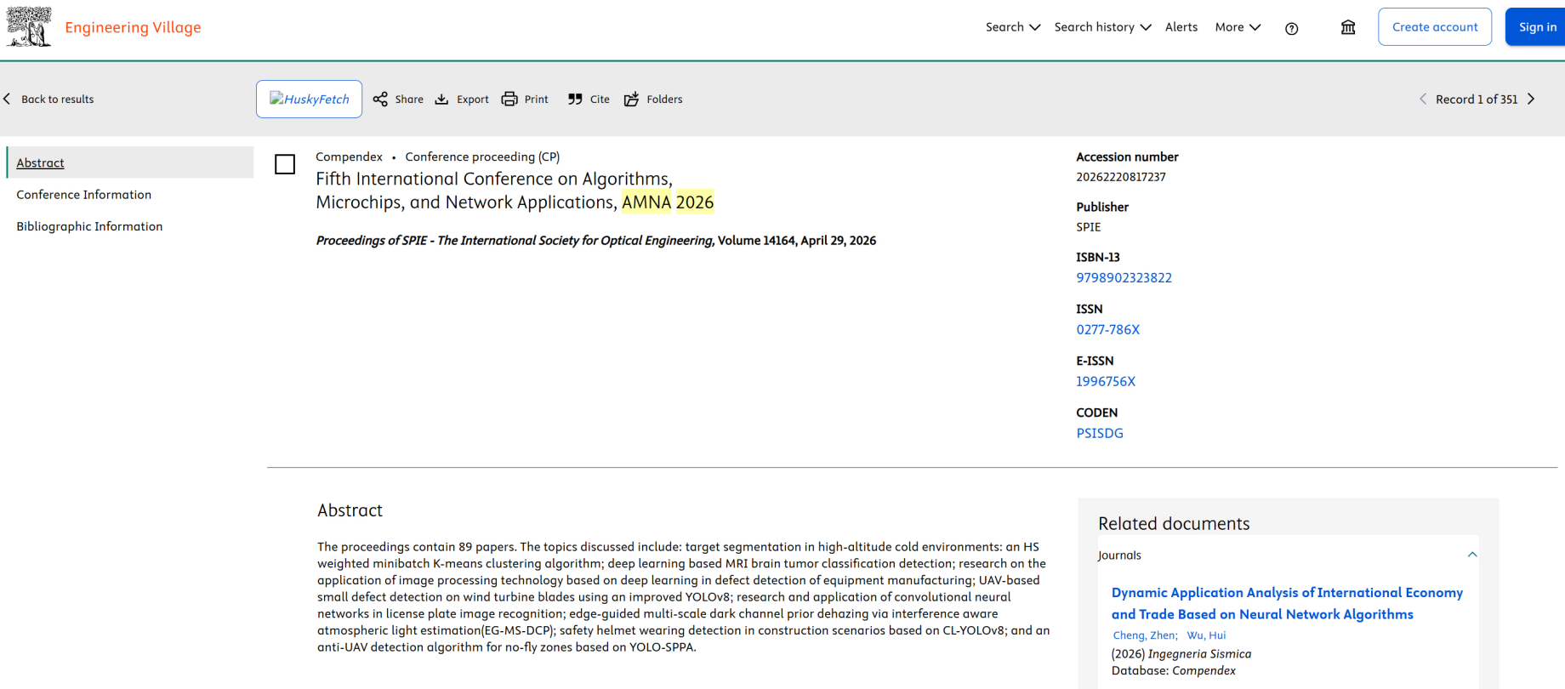
Task: Open the Search dropdown menu
Action: pos(1013,27)
